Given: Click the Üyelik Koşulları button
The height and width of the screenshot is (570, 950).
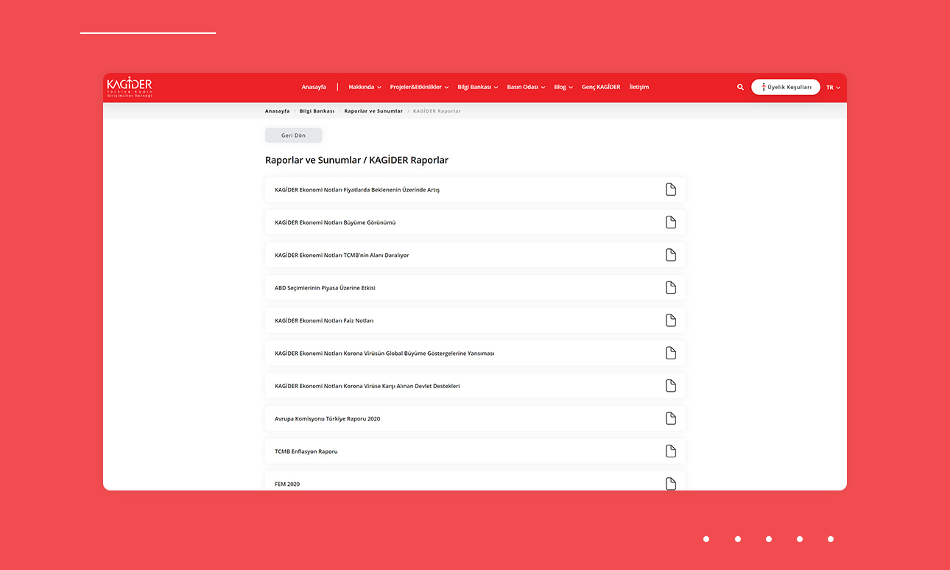Looking at the screenshot, I should click(x=786, y=87).
